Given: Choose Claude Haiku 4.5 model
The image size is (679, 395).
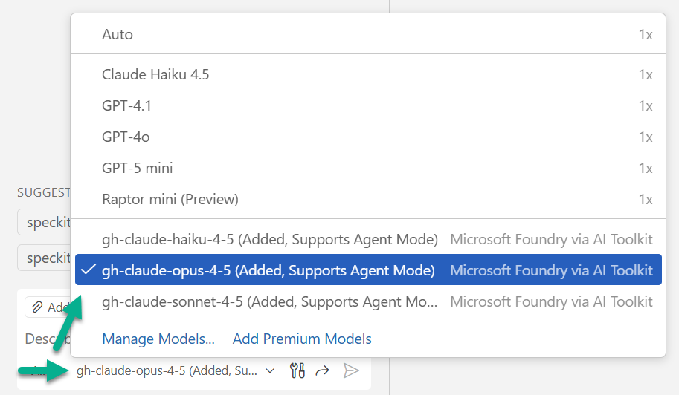Looking at the screenshot, I should click(156, 74).
